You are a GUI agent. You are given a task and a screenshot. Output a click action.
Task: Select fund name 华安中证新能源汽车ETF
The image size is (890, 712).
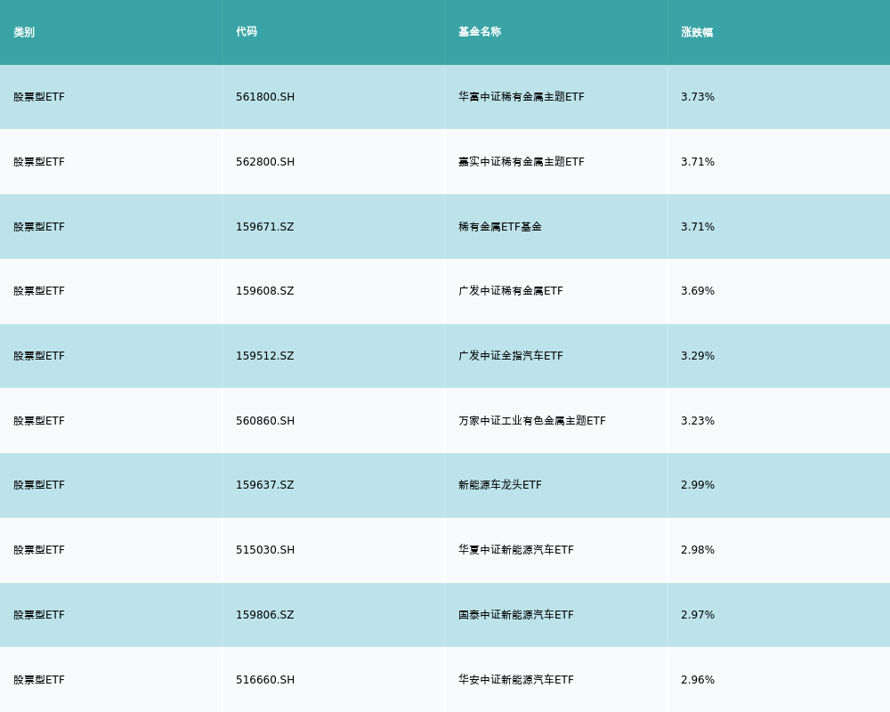tap(516, 680)
